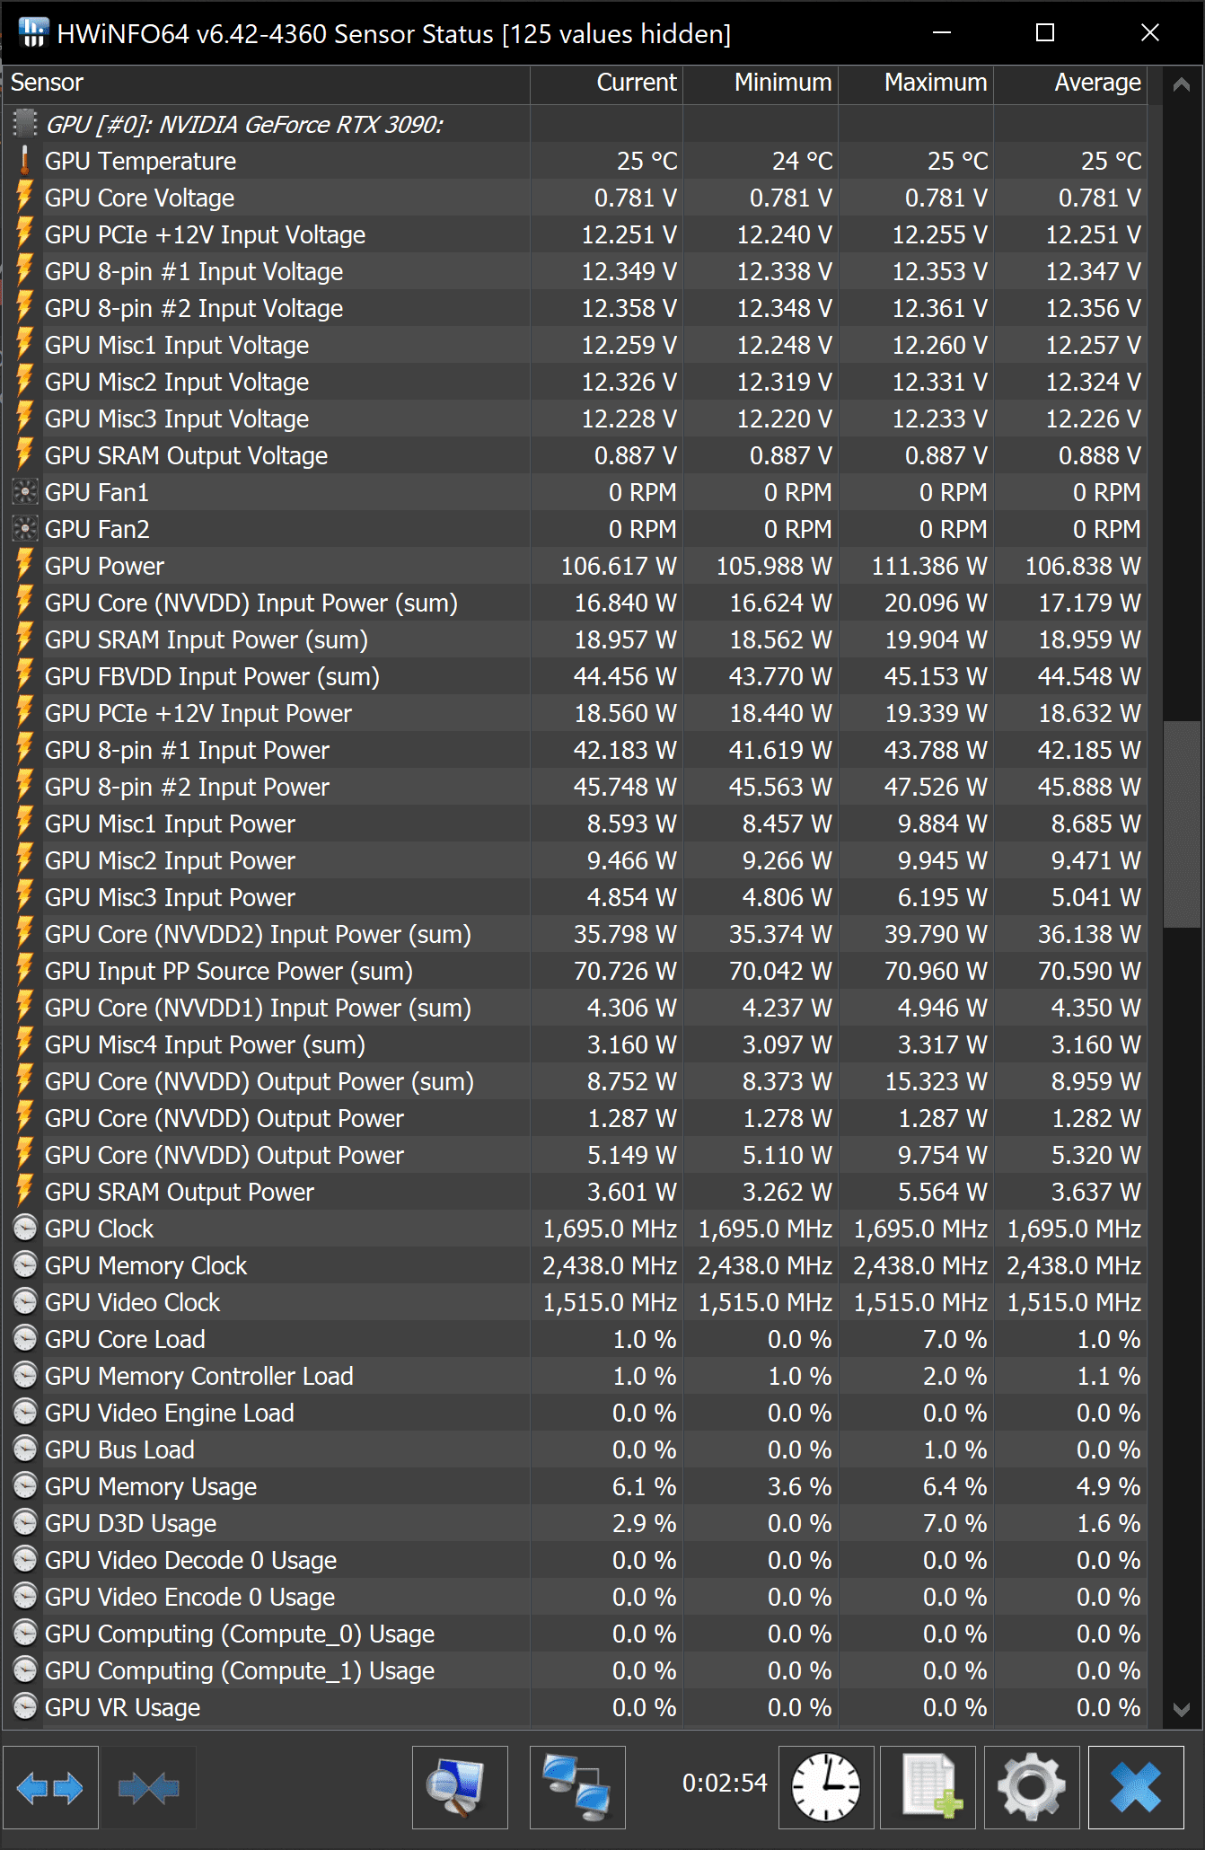The image size is (1205, 1850).
Task: Click the collapse columns arrows button
Action: 148,1787
